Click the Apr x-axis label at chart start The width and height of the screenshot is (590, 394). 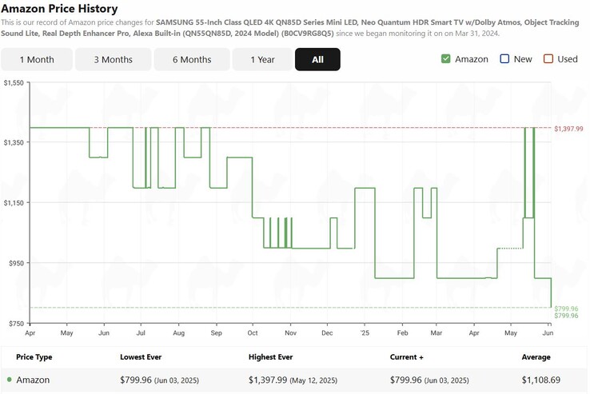tap(30, 333)
